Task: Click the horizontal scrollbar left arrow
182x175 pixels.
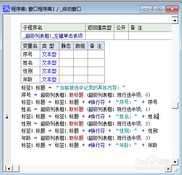Action: click(x=9, y=169)
